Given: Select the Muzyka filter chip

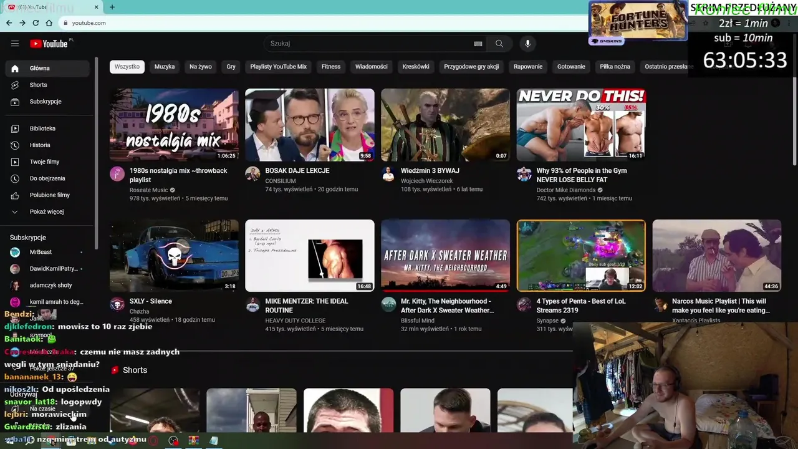Looking at the screenshot, I should (x=165, y=67).
